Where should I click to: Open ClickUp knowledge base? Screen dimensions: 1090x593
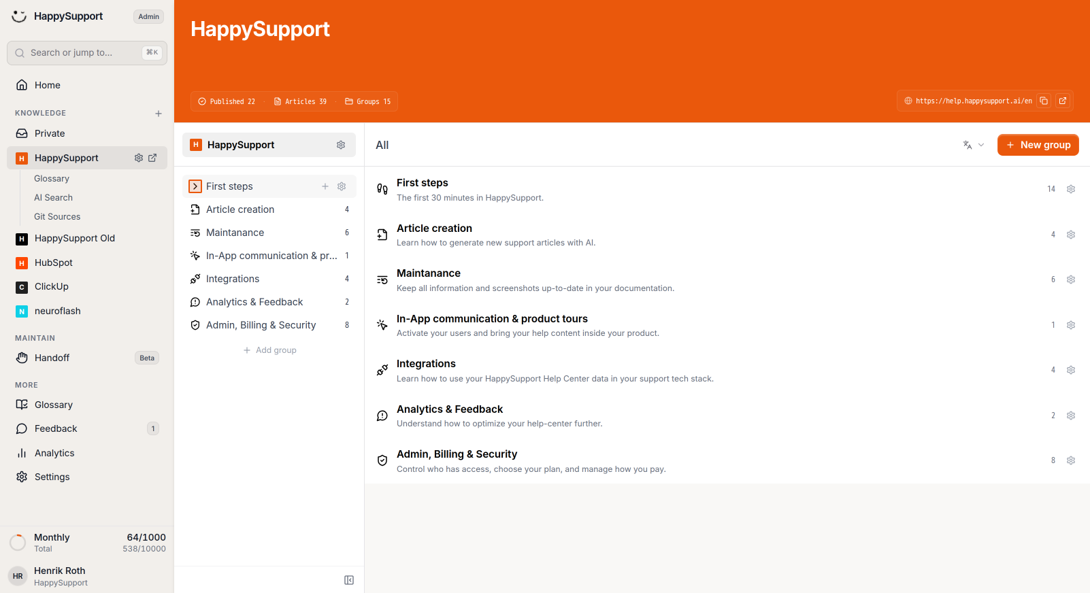click(87, 287)
